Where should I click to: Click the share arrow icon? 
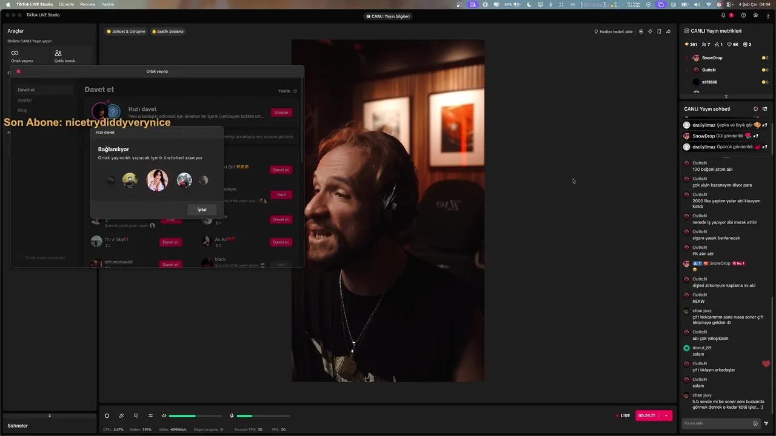point(668,31)
